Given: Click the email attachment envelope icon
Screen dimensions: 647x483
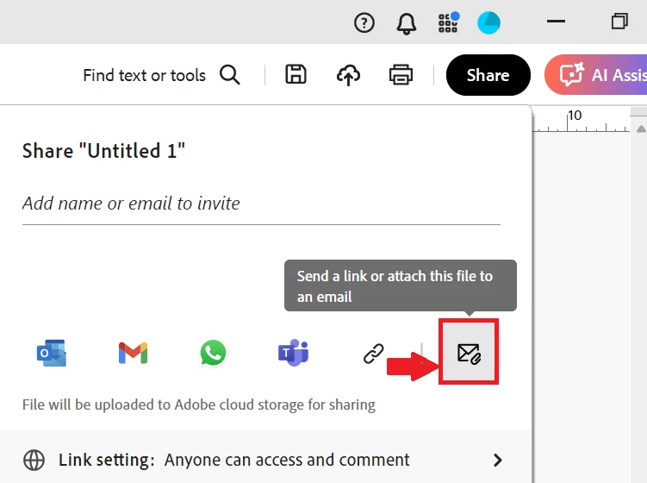Looking at the screenshot, I should (470, 354).
